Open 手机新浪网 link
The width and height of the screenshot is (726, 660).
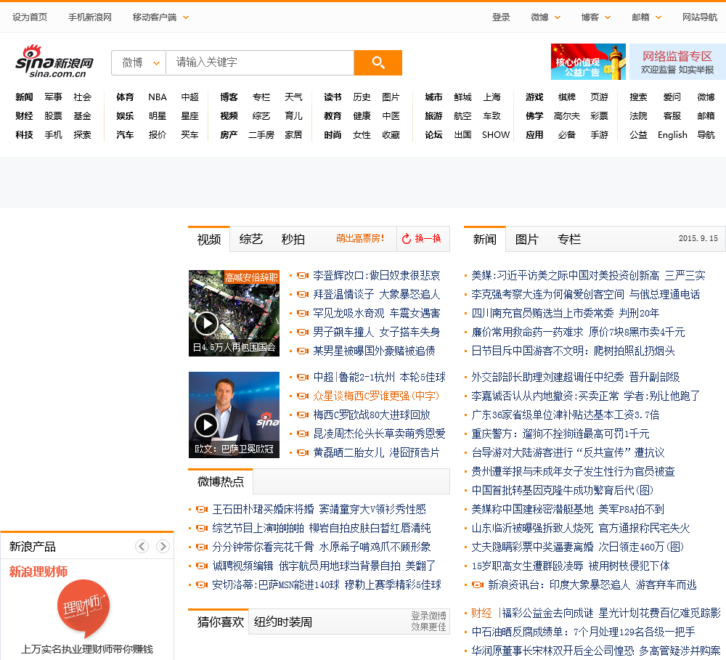coord(90,17)
